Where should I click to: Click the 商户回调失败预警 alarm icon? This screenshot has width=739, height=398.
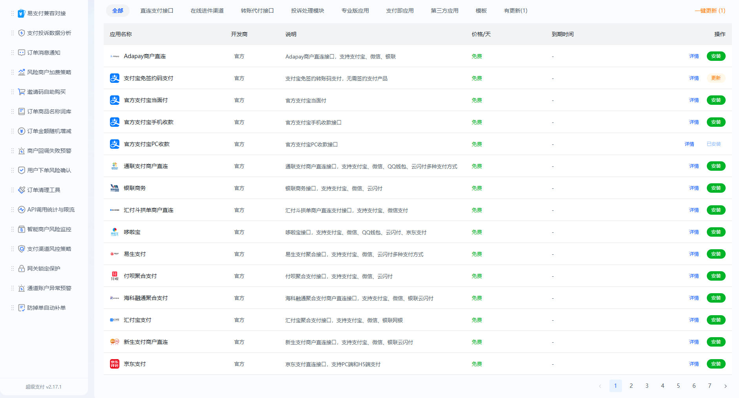pyautogui.click(x=22, y=151)
